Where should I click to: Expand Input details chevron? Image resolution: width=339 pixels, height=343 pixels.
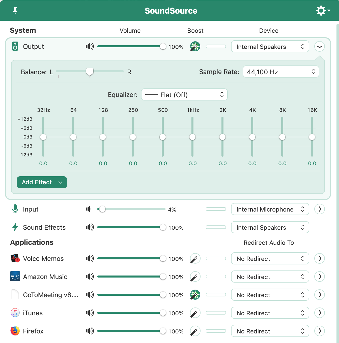coord(320,209)
